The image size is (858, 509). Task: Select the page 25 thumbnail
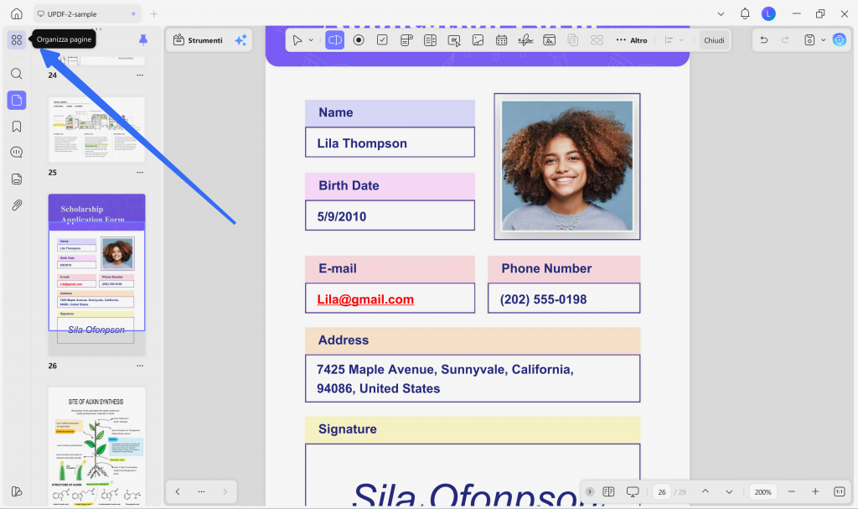(x=97, y=129)
